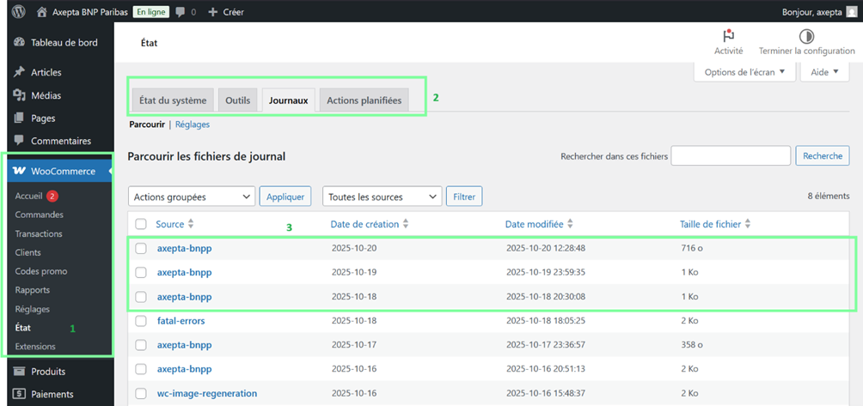This screenshot has height=406, width=863.
Task: Click Terminer la configuration progress icon
Action: pos(806,36)
